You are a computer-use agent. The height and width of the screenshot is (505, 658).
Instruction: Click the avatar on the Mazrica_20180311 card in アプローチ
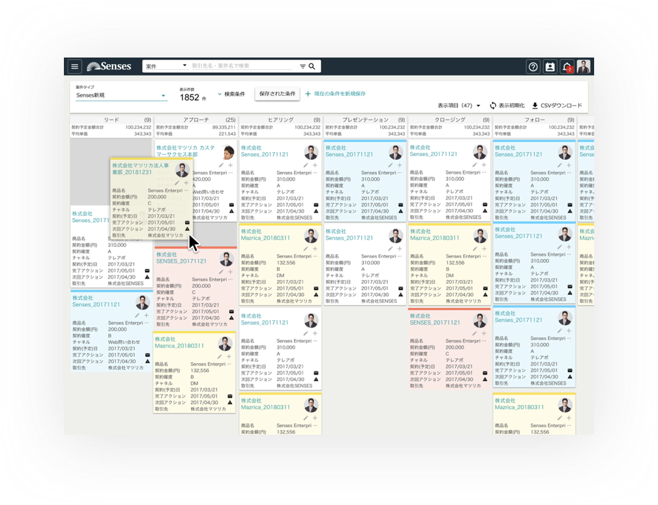[x=226, y=344]
